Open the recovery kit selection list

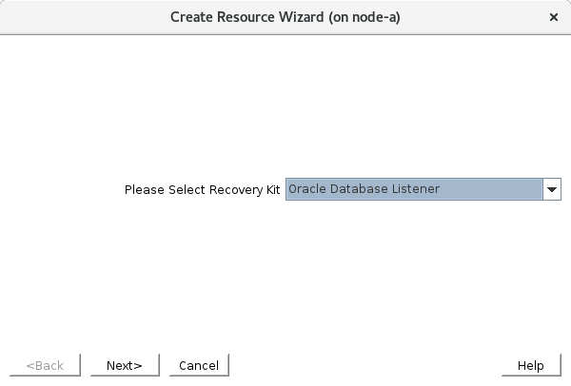[552, 189]
